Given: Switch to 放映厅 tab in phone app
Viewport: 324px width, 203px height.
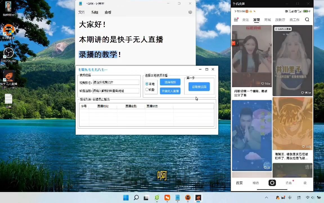Looking at the screenshot, I should pyautogui.click(x=280, y=20).
